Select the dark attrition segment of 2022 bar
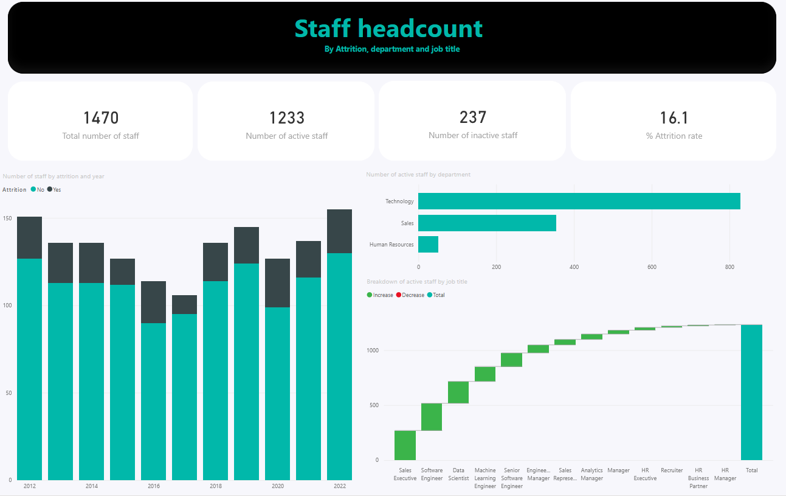Image resolution: width=786 pixels, height=496 pixels. click(339, 231)
